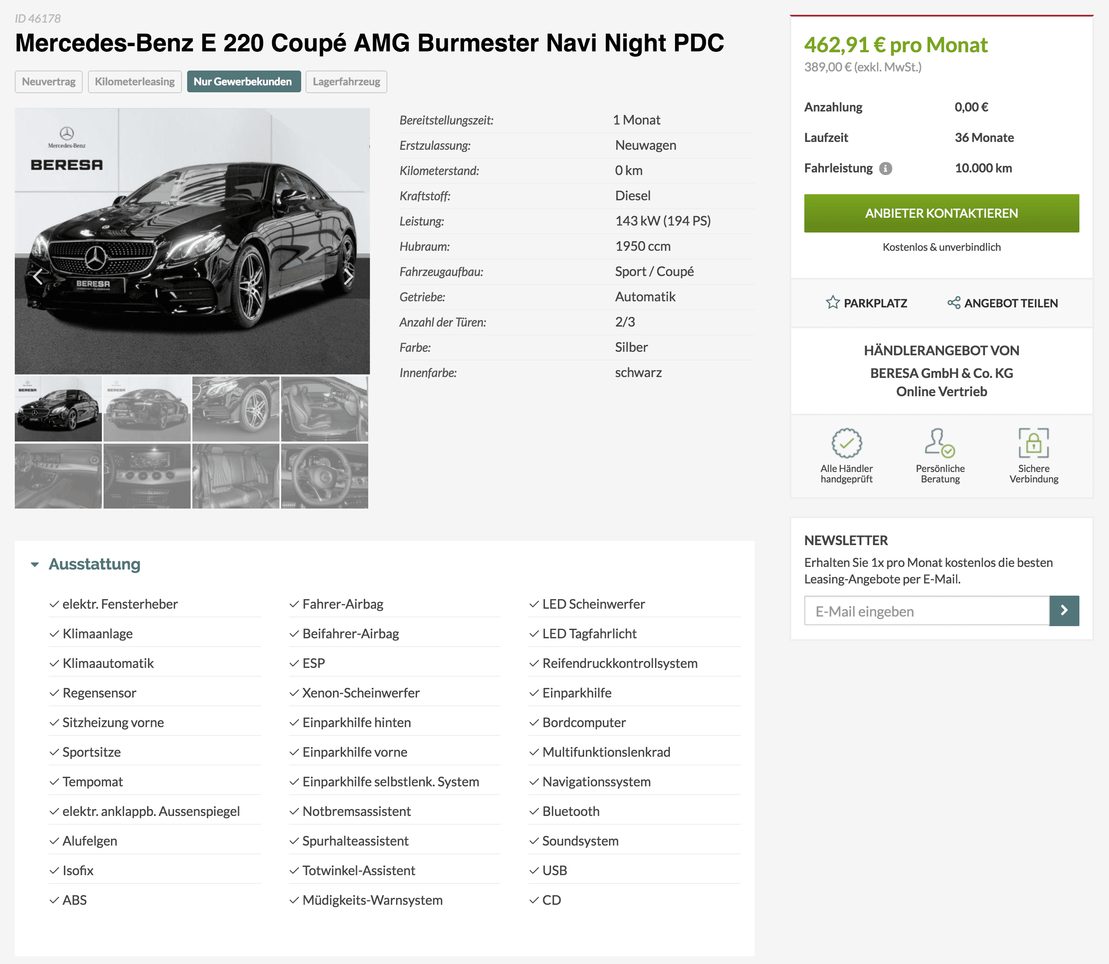Image resolution: width=1109 pixels, height=964 pixels.
Task: Click the Sichere Verbindung lock icon
Action: pos(1033,443)
